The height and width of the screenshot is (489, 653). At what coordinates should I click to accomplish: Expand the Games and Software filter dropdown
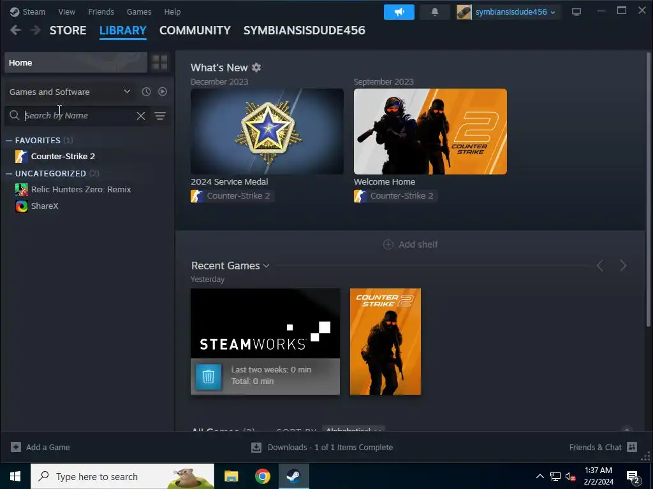click(70, 92)
